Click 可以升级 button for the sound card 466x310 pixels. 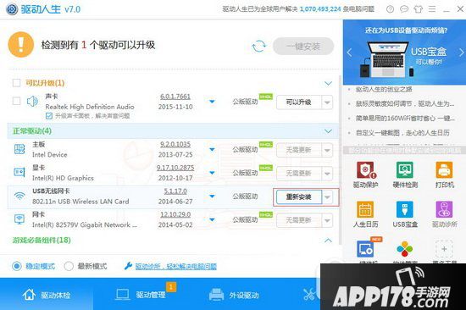click(x=299, y=102)
